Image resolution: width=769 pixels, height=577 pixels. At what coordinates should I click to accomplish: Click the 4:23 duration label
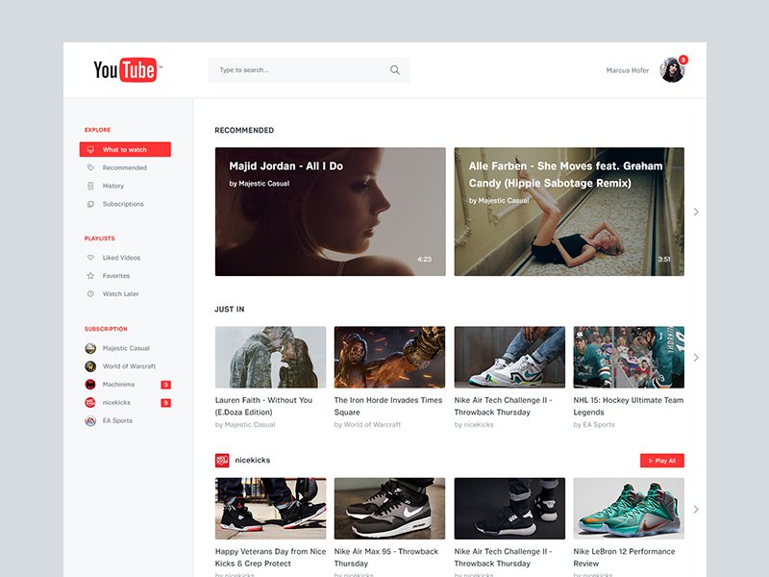point(425,259)
